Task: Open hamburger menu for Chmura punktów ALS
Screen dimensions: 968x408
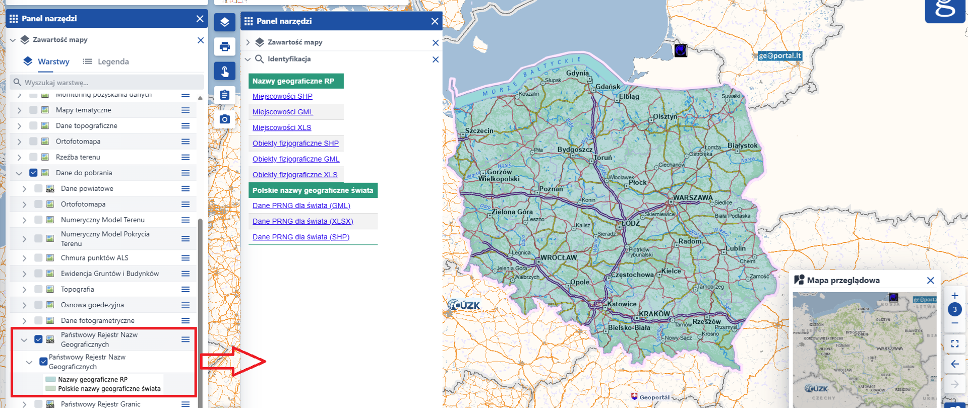Action: [x=186, y=258]
